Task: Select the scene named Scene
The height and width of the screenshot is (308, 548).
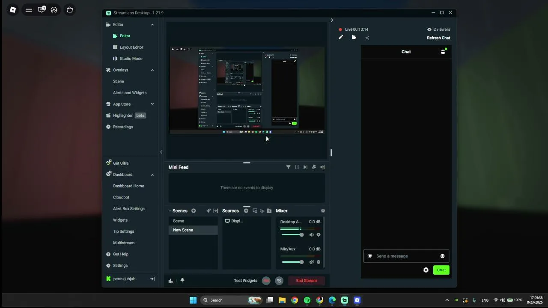Action: 193,221
